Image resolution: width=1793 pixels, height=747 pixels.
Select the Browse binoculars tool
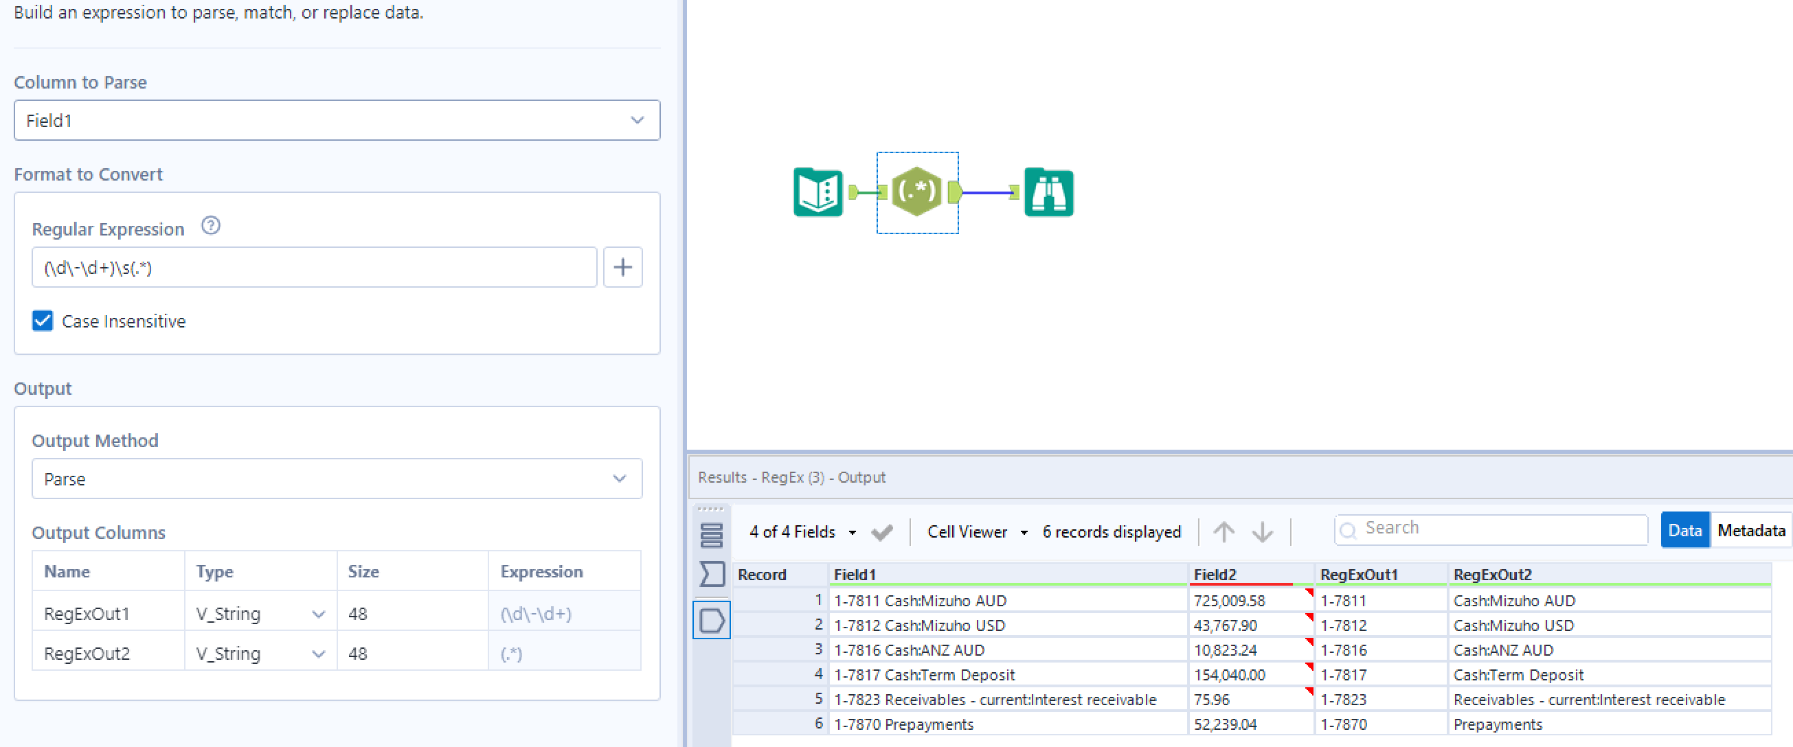[1048, 193]
